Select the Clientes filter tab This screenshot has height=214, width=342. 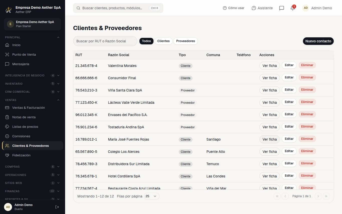click(x=163, y=41)
